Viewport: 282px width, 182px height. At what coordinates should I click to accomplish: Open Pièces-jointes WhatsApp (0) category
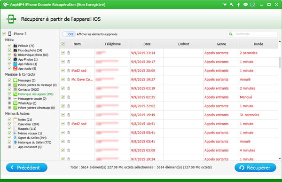pos(36,108)
